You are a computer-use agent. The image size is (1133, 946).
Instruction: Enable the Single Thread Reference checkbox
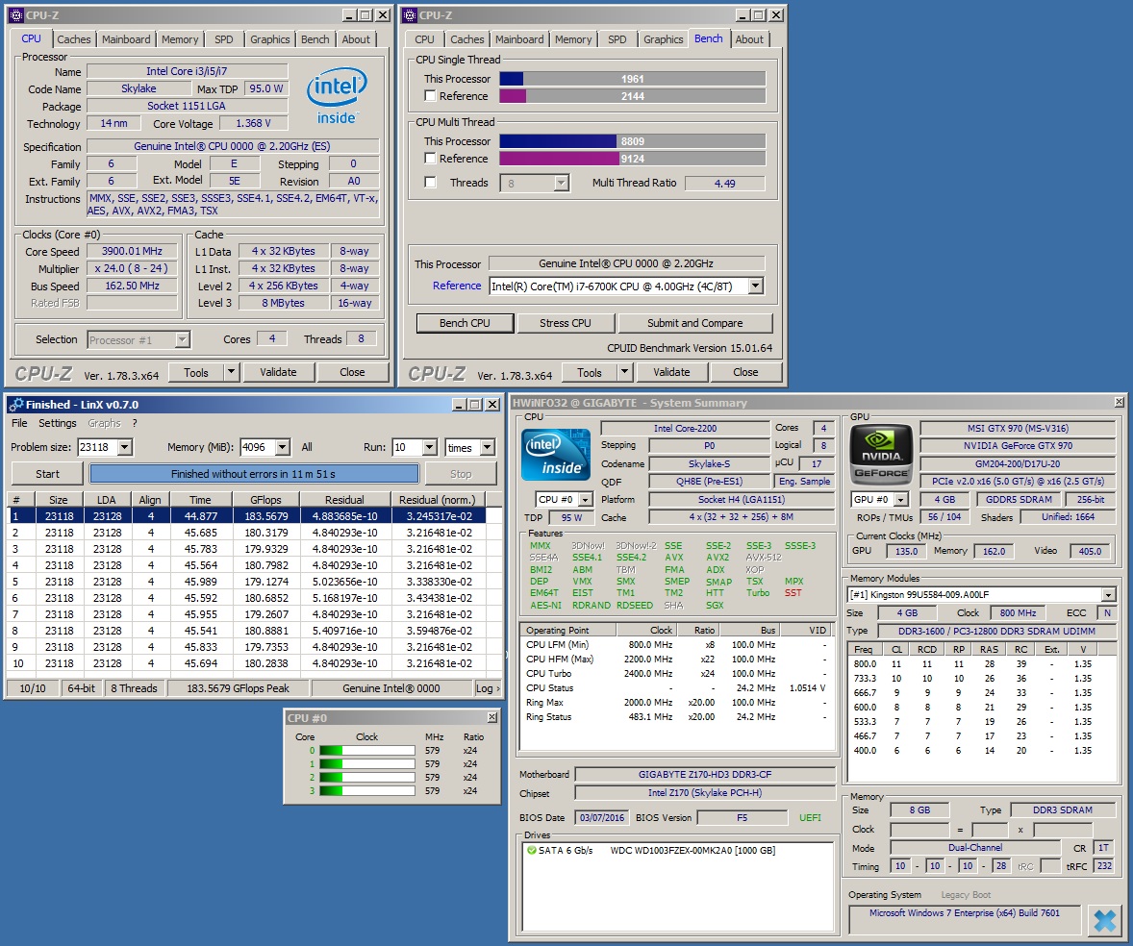(x=430, y=96)
